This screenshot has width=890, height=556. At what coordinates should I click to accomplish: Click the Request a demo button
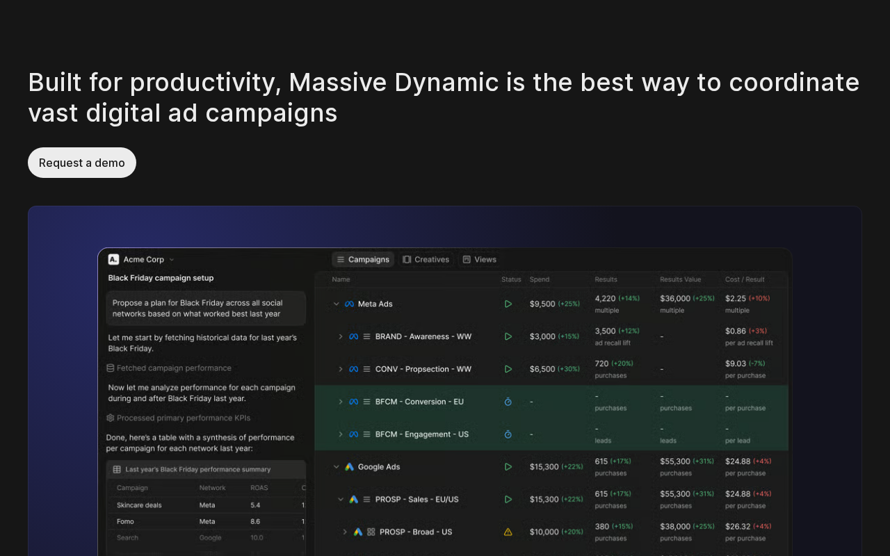[x=82, y=163]
